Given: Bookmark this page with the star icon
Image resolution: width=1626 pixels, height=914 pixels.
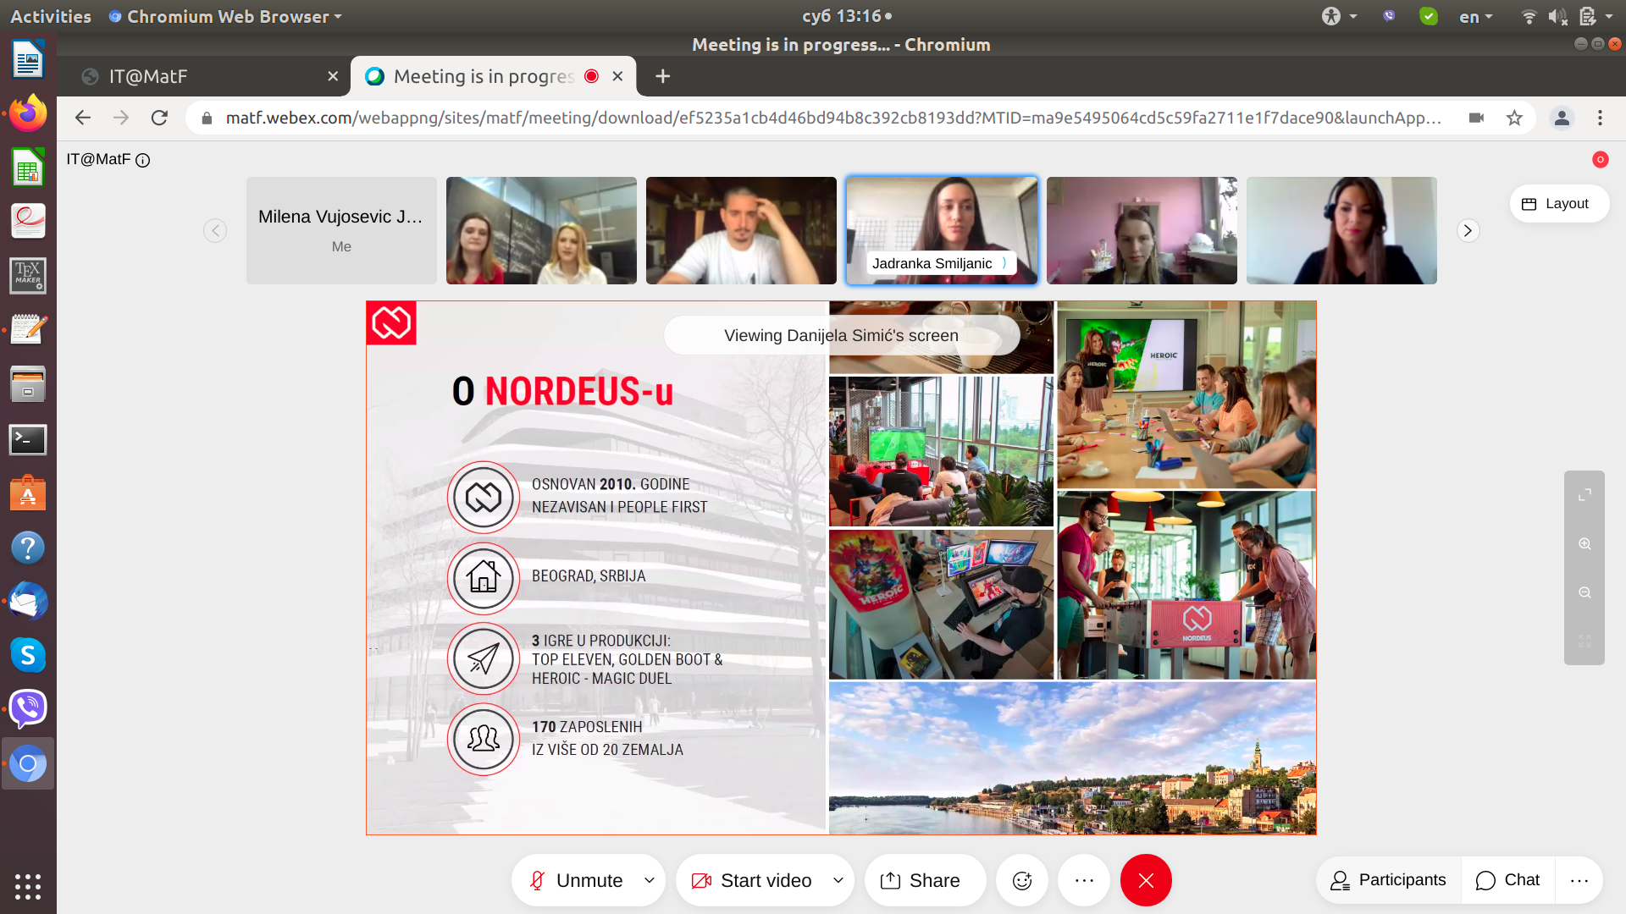Looking at the screenshot, I should (x=1514, y=118).
